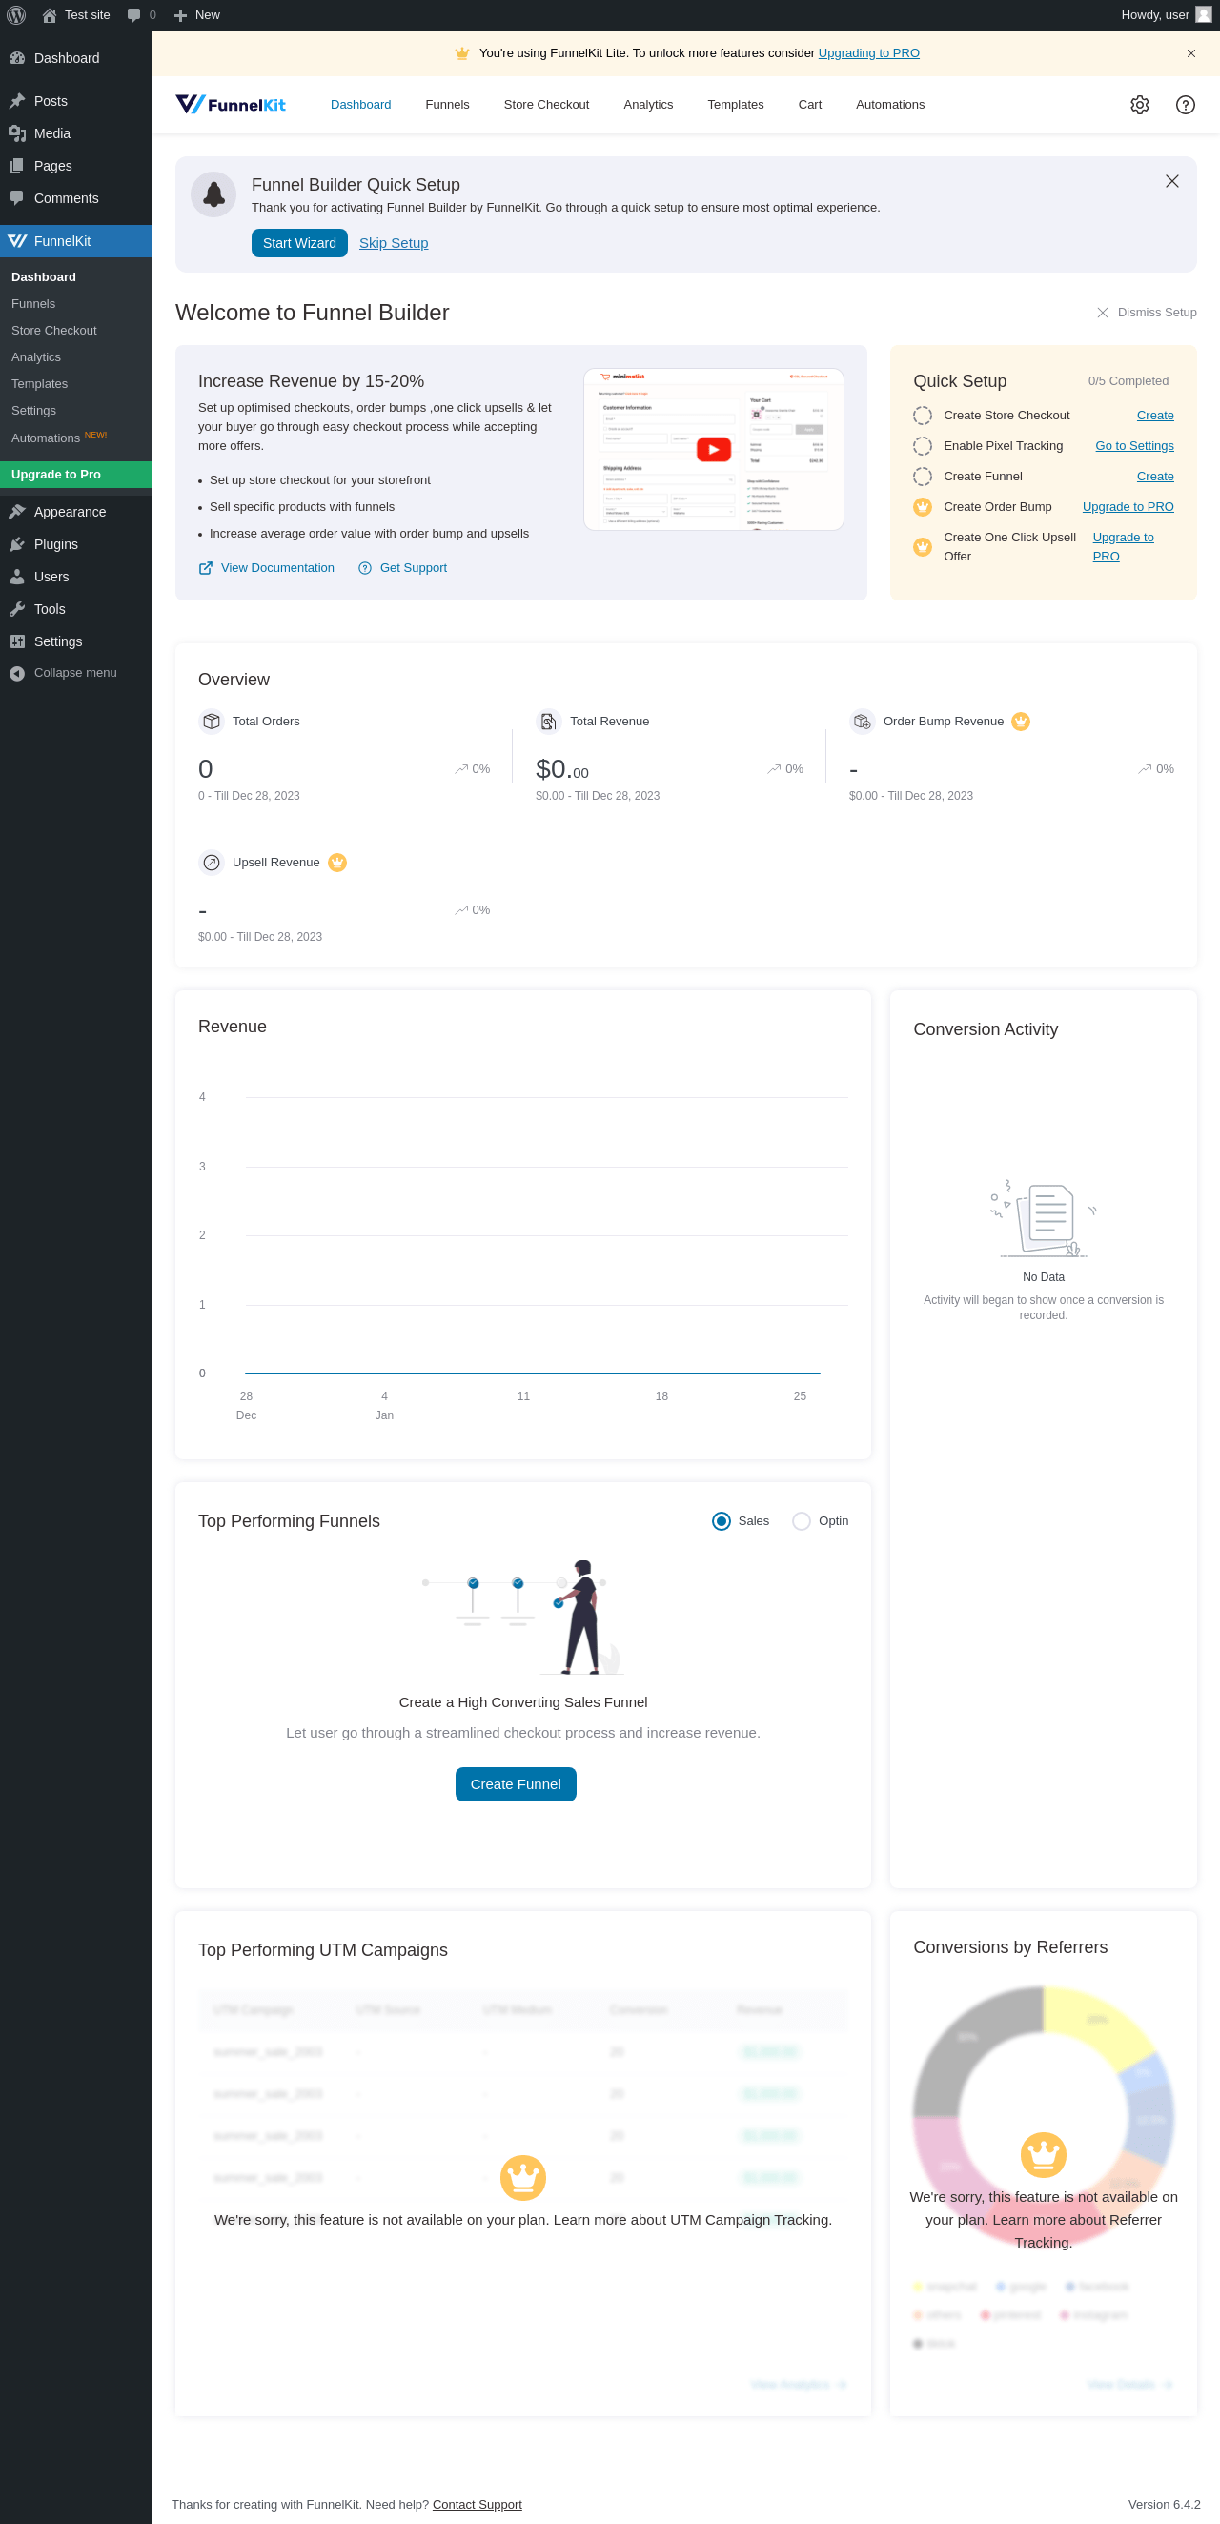Open the View Documentation link
The image size is (1220, 2524).
(267, 568)
